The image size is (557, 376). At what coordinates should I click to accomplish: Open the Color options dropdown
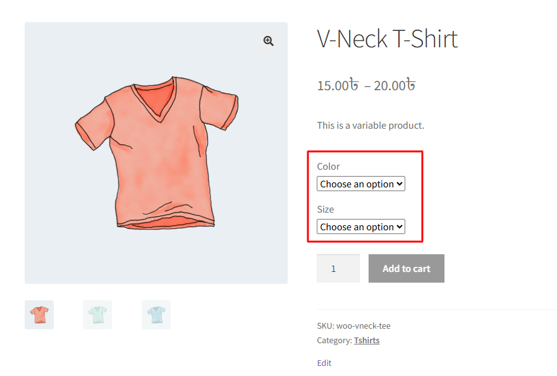pos(360,184)
